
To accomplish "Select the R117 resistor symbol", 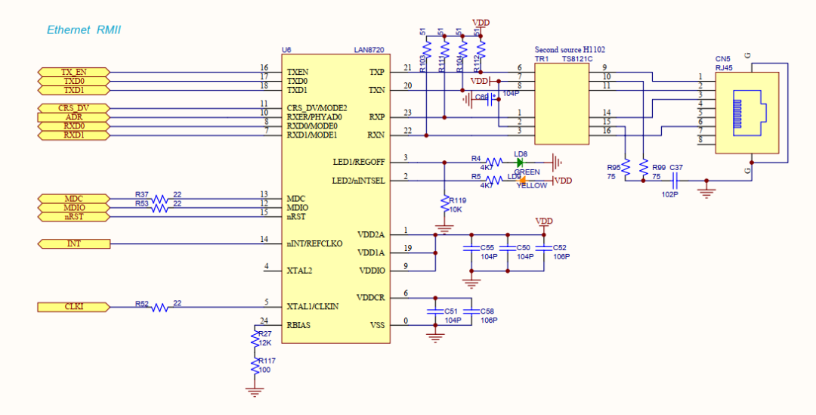I will click(x=255, y=367).
